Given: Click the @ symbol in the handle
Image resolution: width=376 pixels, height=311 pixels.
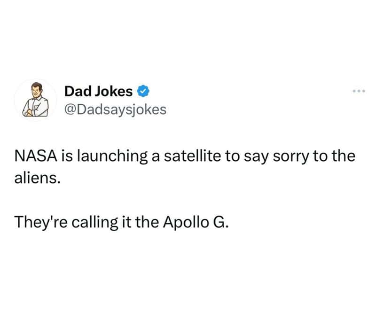Looking at the screenshot, I should [70, 110].
